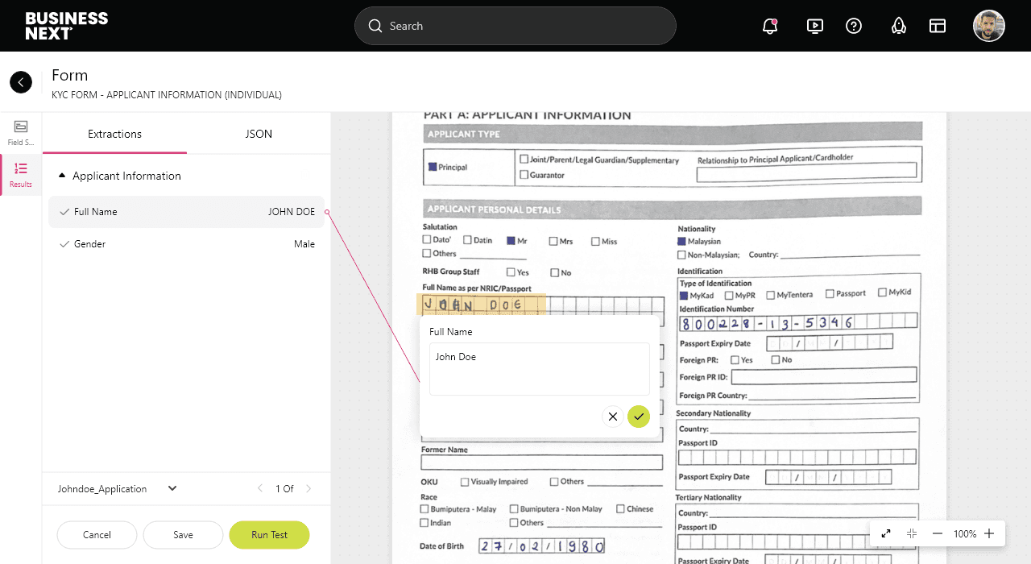The image size is (1031, 564).
Task: Open the Johndoe_Application dropdown
Action: 117,488
